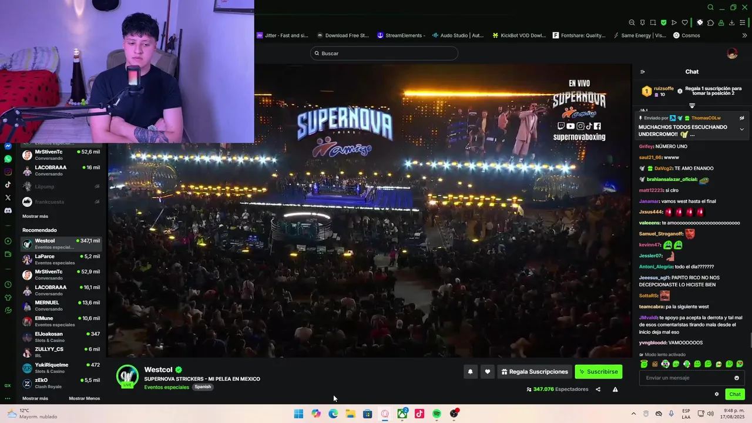The image size is (752, 423).
Task: Click the green ad-blocker shield icon
Action: pos(663,22)
